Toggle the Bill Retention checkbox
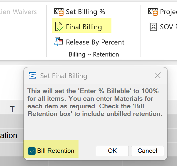The height and width of the screenshot is (166, 177). (x=32, y=151)
